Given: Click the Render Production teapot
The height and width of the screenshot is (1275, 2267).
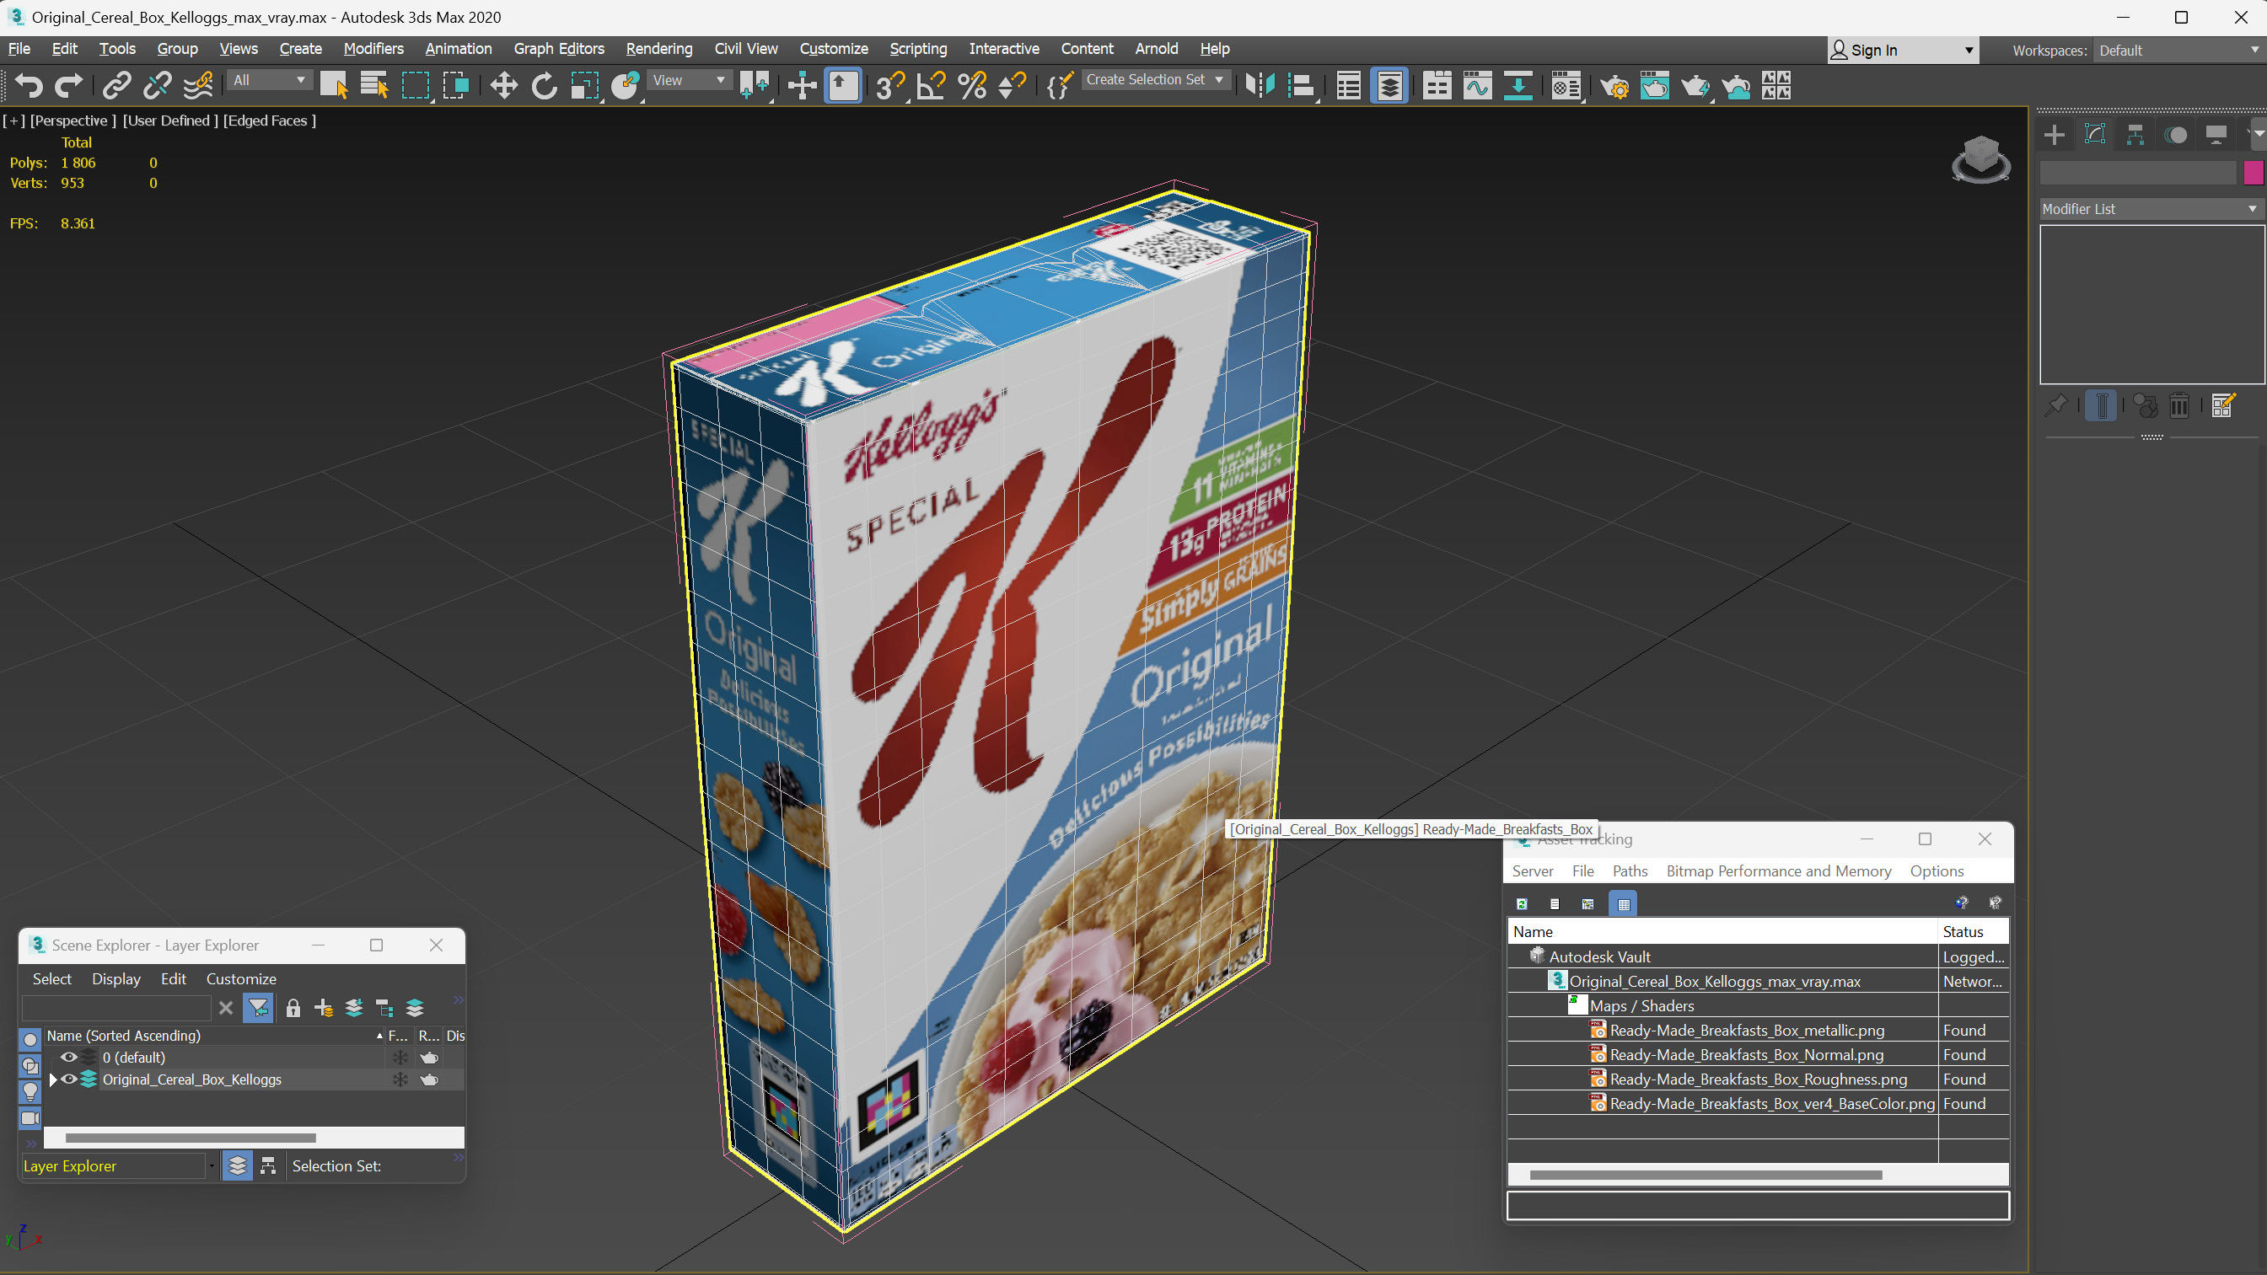Looking at the screenshot, I should coord(1695,85).
